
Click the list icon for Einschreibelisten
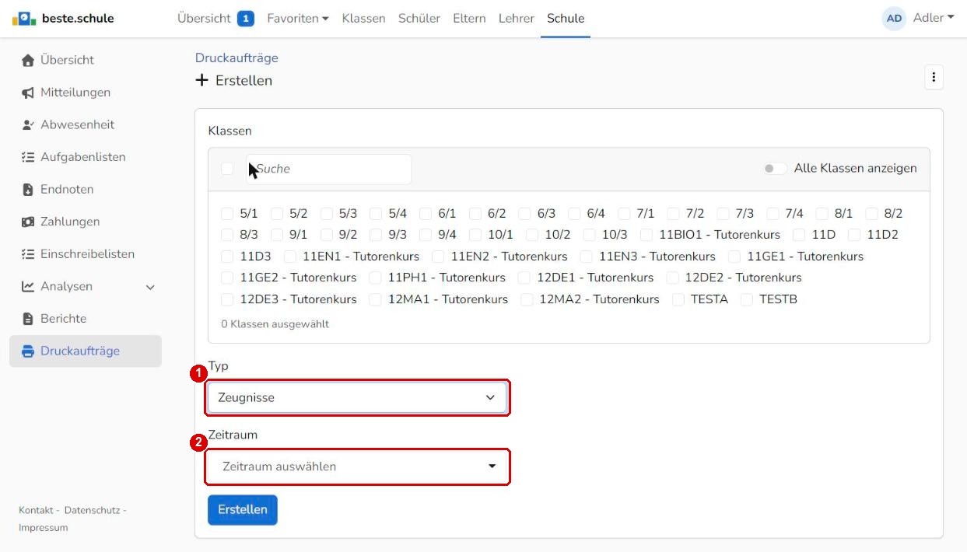coord(28,254)
